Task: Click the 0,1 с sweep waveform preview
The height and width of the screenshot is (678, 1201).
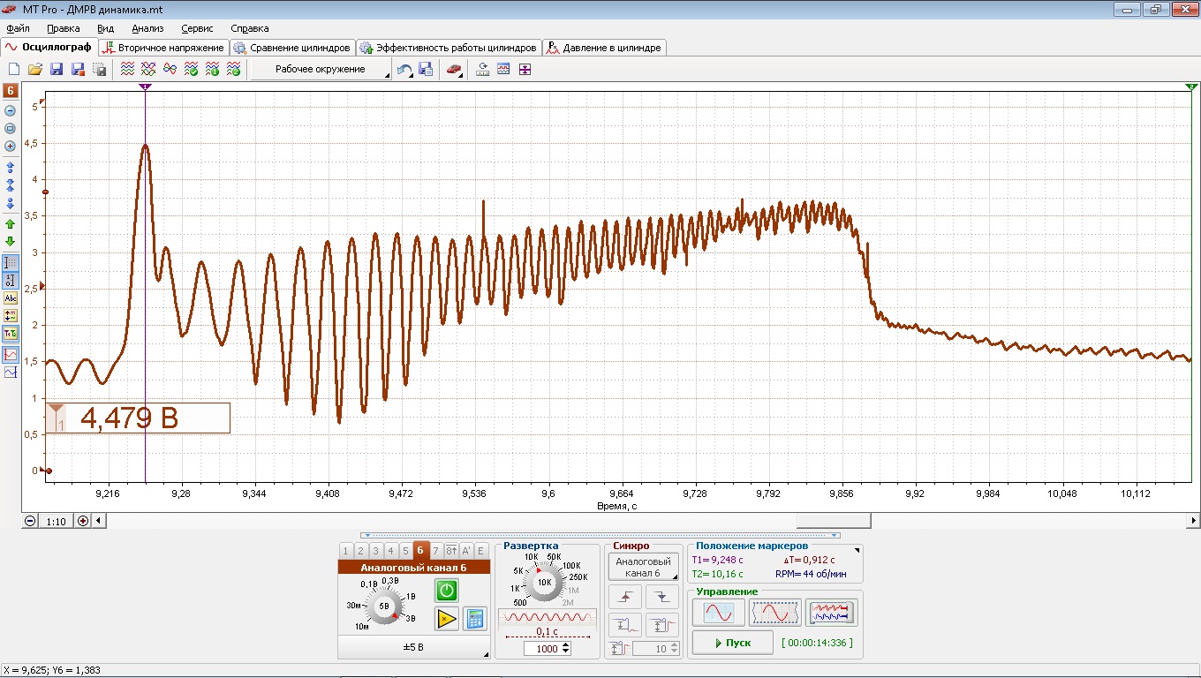Action: 548,621
